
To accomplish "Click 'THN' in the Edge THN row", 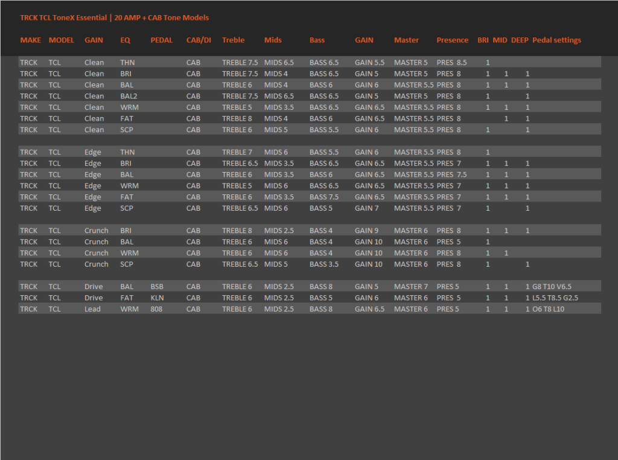I will (127, 152).
